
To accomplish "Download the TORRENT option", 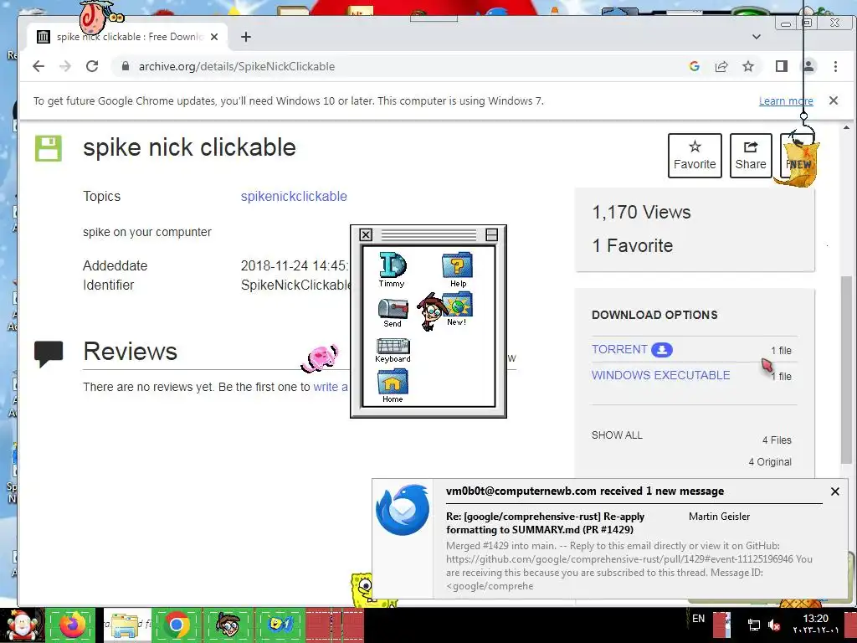I will tap(632, 349).
